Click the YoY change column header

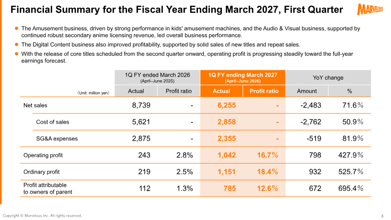click(x=328, y=78)
